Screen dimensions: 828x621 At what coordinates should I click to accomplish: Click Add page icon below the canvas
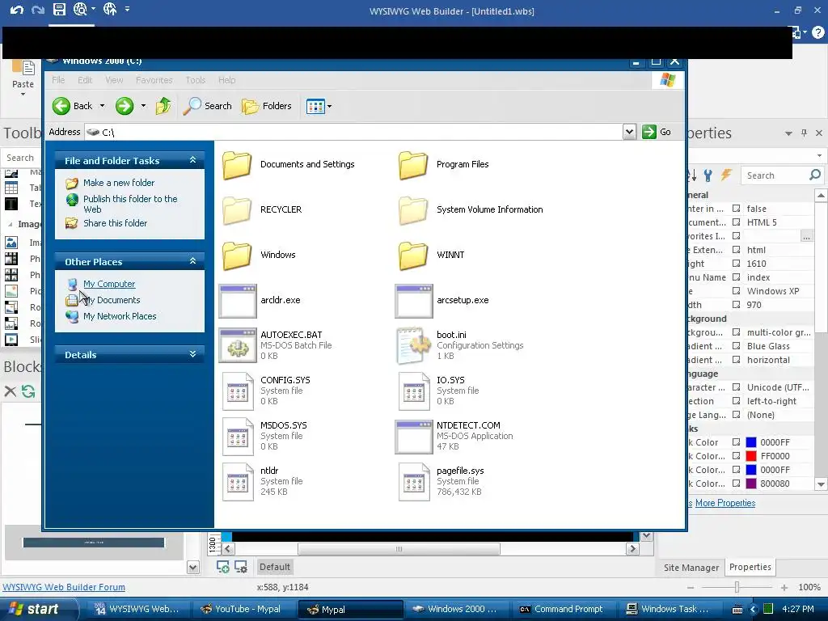click(x=223, y=567)
